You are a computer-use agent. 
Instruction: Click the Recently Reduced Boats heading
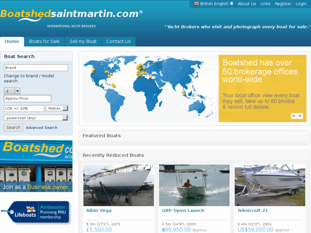[x=113, y=155]
